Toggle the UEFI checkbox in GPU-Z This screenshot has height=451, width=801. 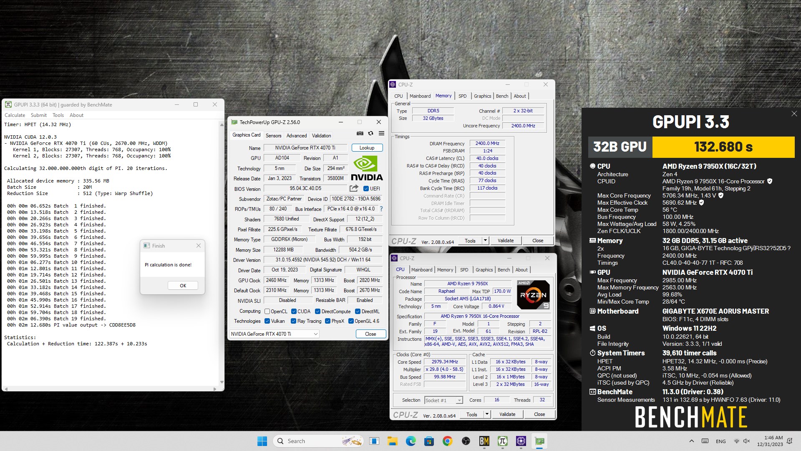(x=366, y=189)
